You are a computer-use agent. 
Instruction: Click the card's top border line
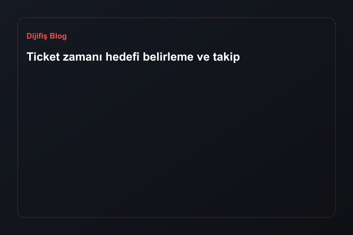coord(176,18)
